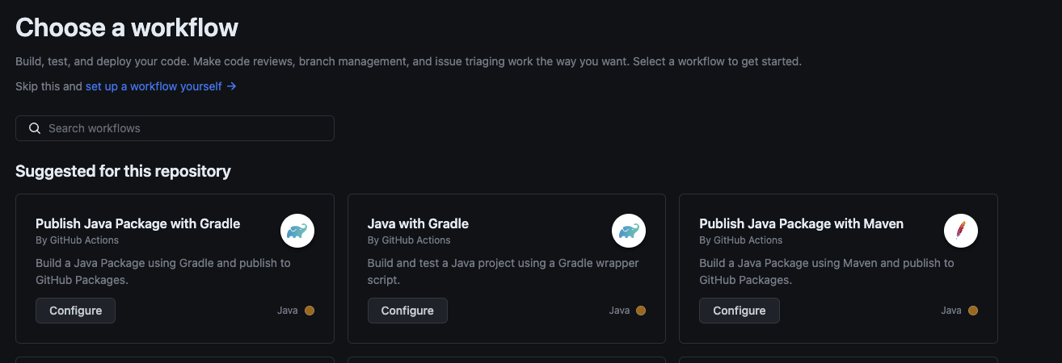Viewport: 1062px width, 363px height.
Task: Click the Java language dot on Java with Gradle card
Action: click(641, 311)
